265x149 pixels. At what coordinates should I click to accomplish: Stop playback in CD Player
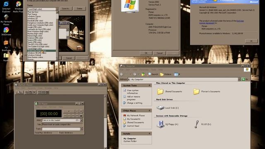click(x=81, y=111)
